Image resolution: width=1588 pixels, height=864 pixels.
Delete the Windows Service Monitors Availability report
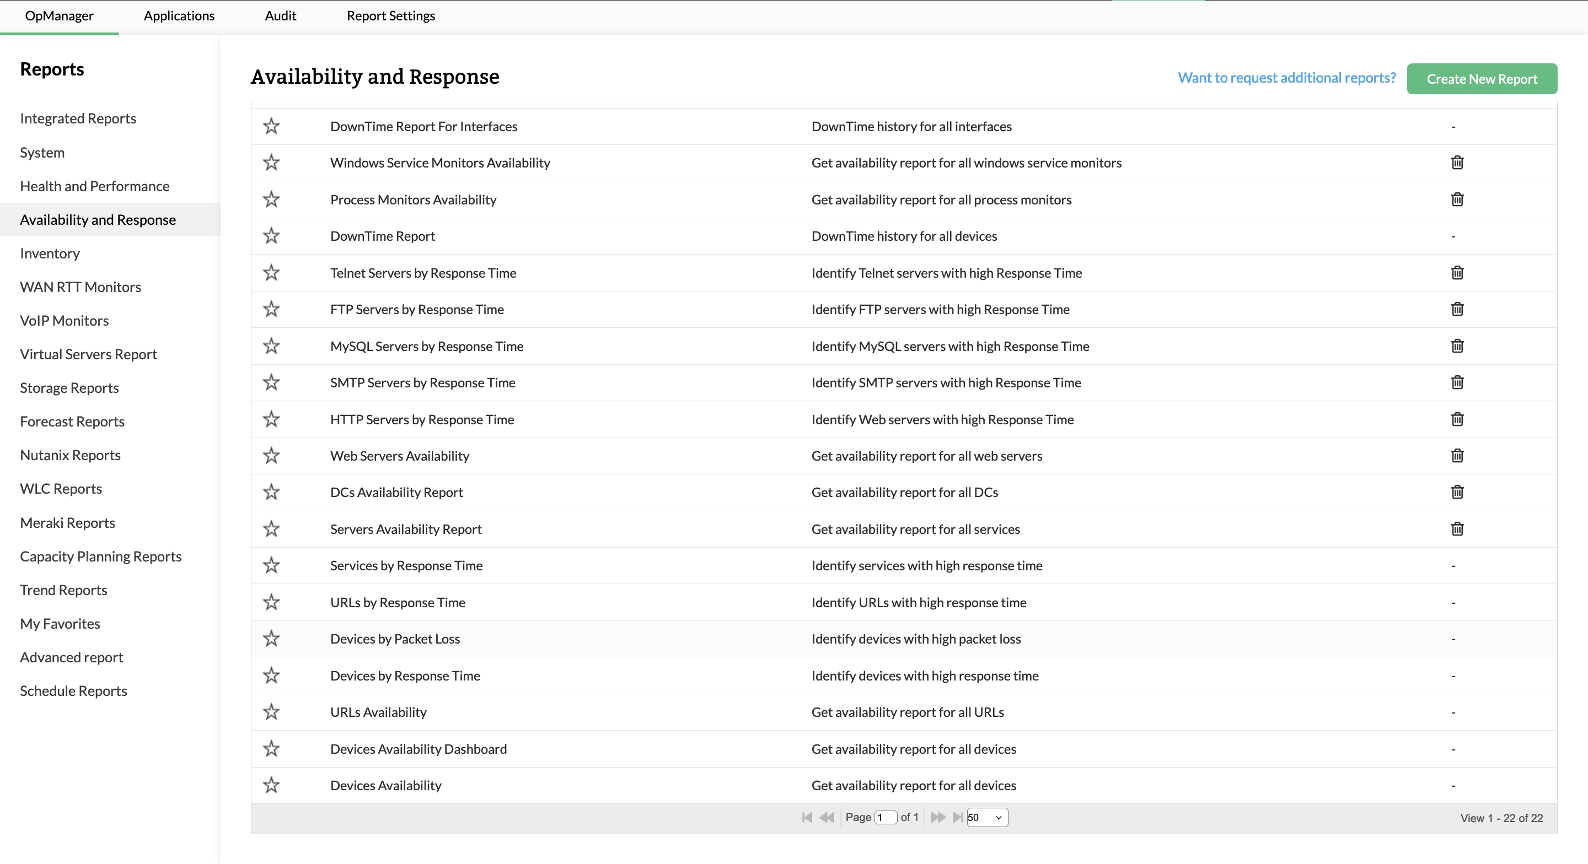pyautogui.click(x=1457, y=163)
